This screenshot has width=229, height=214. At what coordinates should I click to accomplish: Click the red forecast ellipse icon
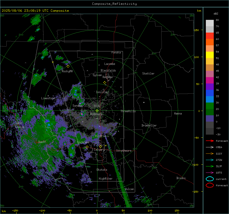(x=210, y=185)
